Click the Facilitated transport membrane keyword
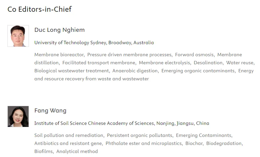The width and height of the screenshot is (260, 157). (99, 63)
